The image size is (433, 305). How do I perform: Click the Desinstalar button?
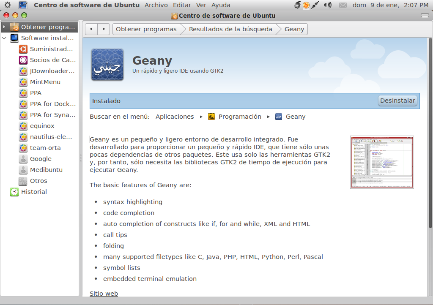[x=397, y=101]
